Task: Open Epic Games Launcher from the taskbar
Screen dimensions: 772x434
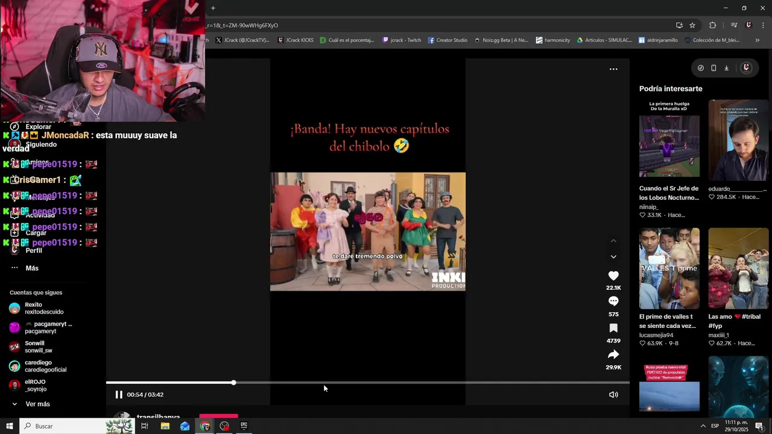Action: point(244,426)
